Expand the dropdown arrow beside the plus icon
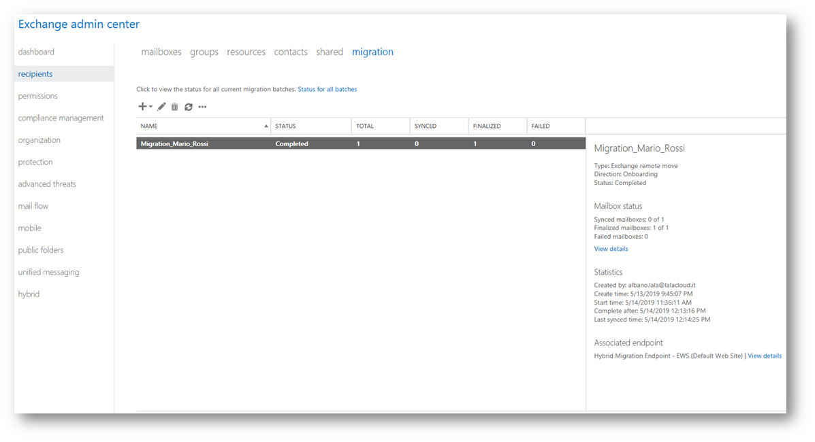Viewport: 815px width, 442px height. click(x=150, y=107)
